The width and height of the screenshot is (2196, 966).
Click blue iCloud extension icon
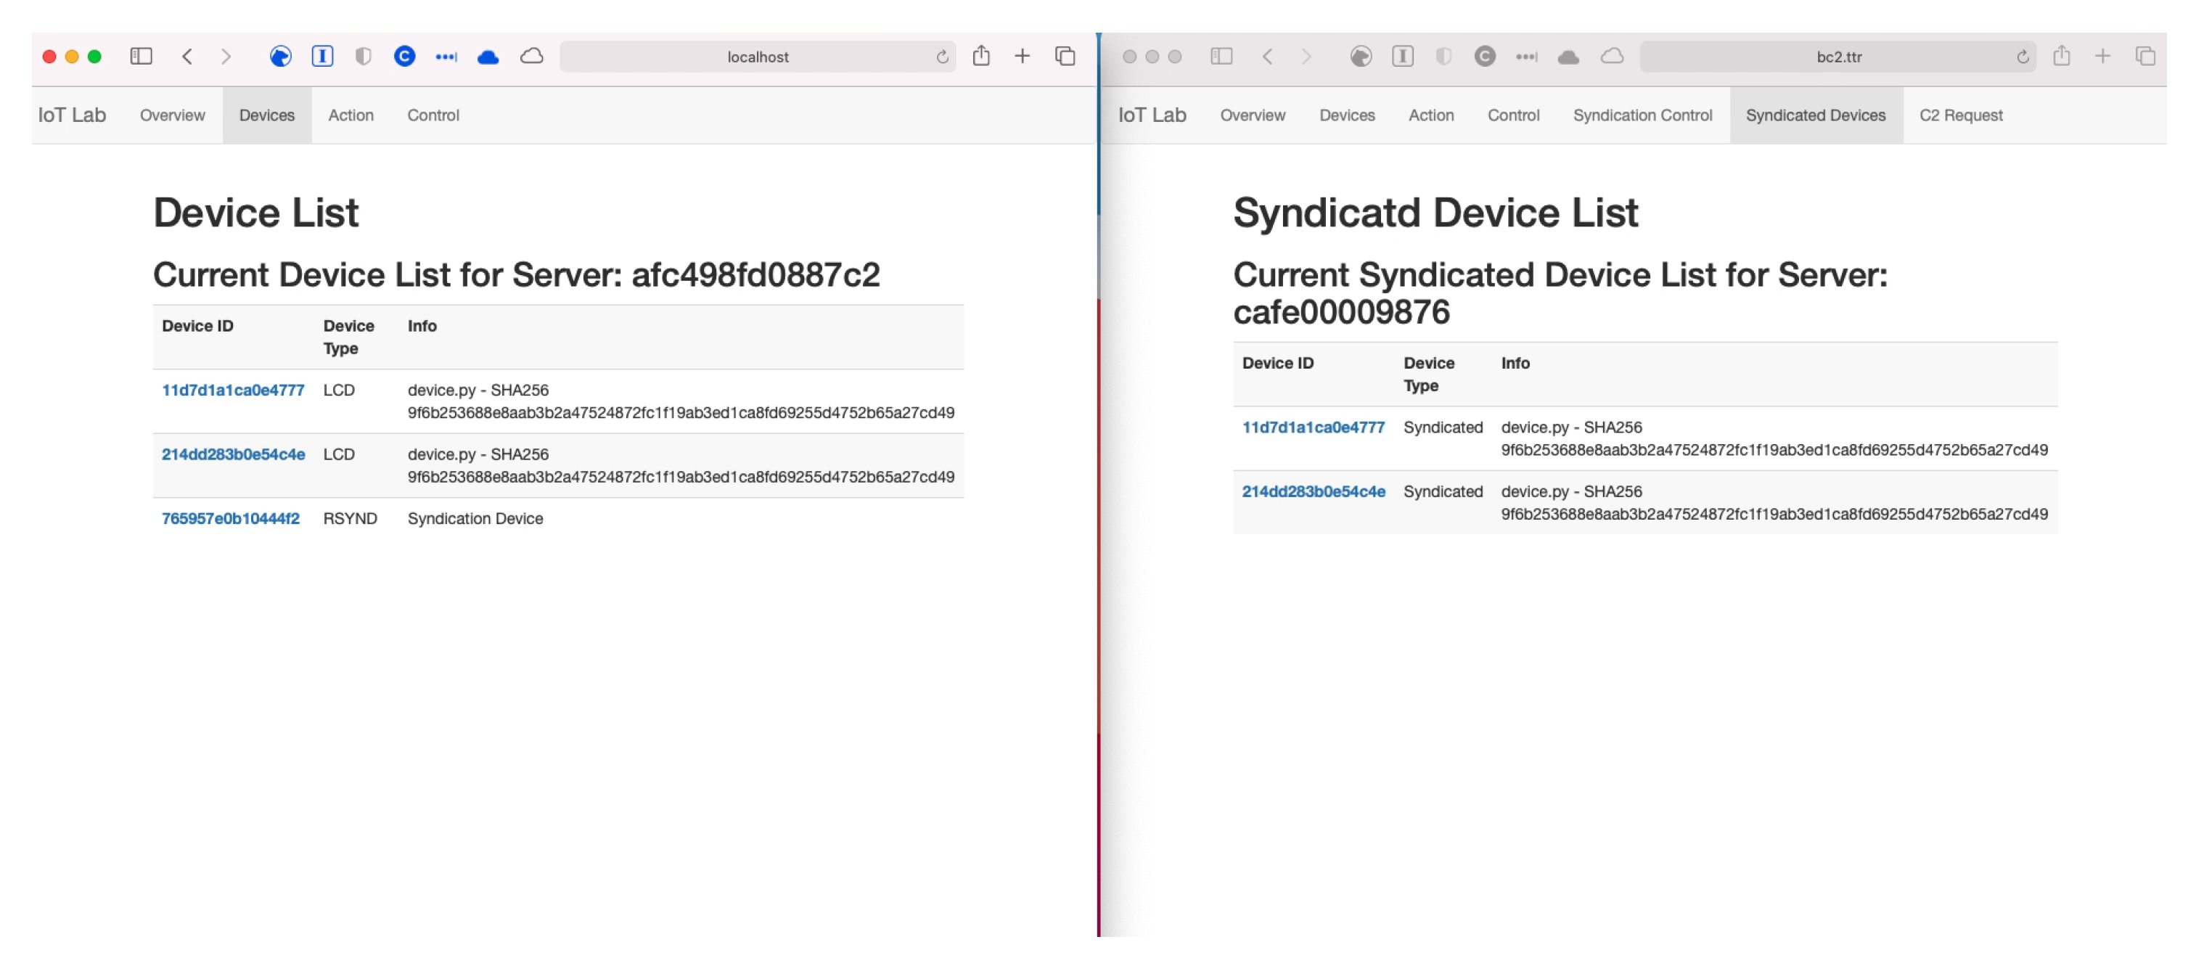point(488,57)
